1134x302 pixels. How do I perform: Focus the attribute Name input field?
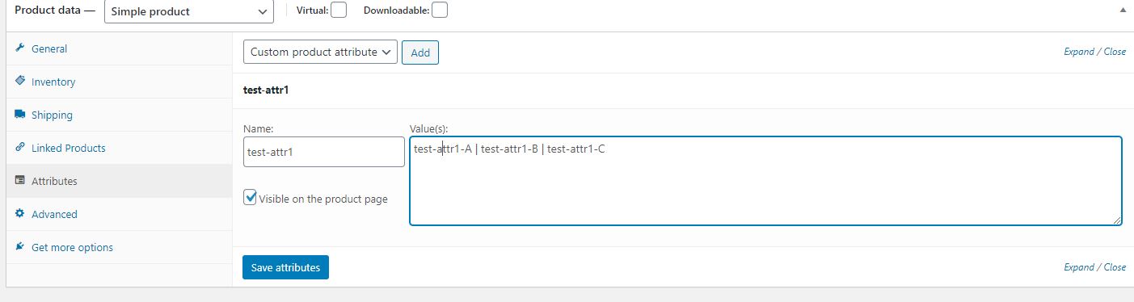click(x=324, y=152)
